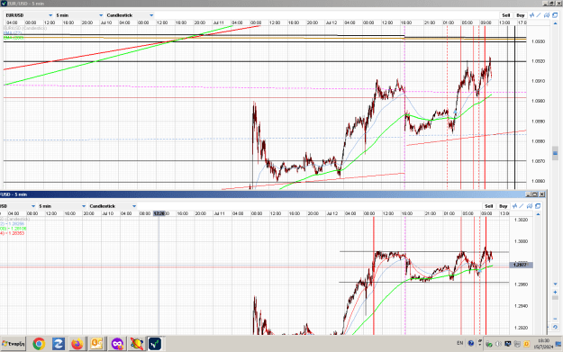Viewport: 563px width, 352px height.
Task: Click the detach window icon in EUR/USD chart
Action: click(555, 15)
